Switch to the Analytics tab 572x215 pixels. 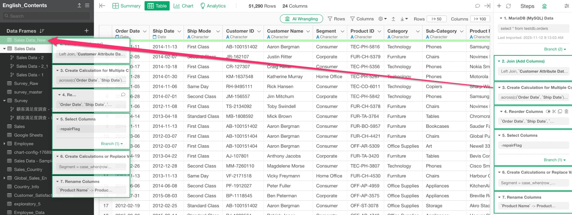213,6
